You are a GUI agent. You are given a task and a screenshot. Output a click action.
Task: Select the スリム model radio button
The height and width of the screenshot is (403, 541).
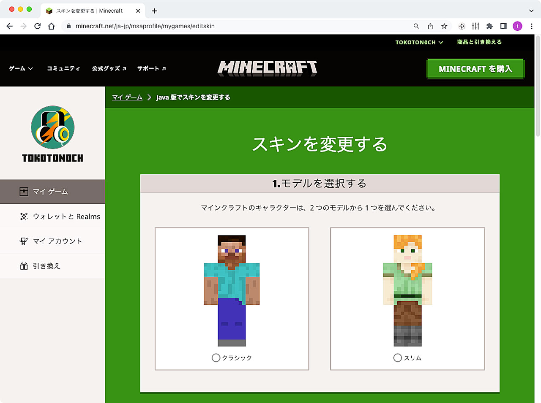point(397,358)
